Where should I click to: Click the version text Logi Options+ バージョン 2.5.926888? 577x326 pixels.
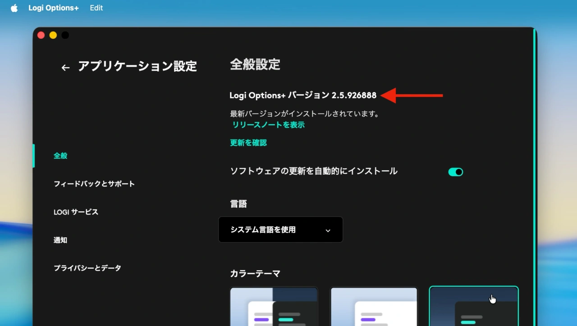[303, 95]
